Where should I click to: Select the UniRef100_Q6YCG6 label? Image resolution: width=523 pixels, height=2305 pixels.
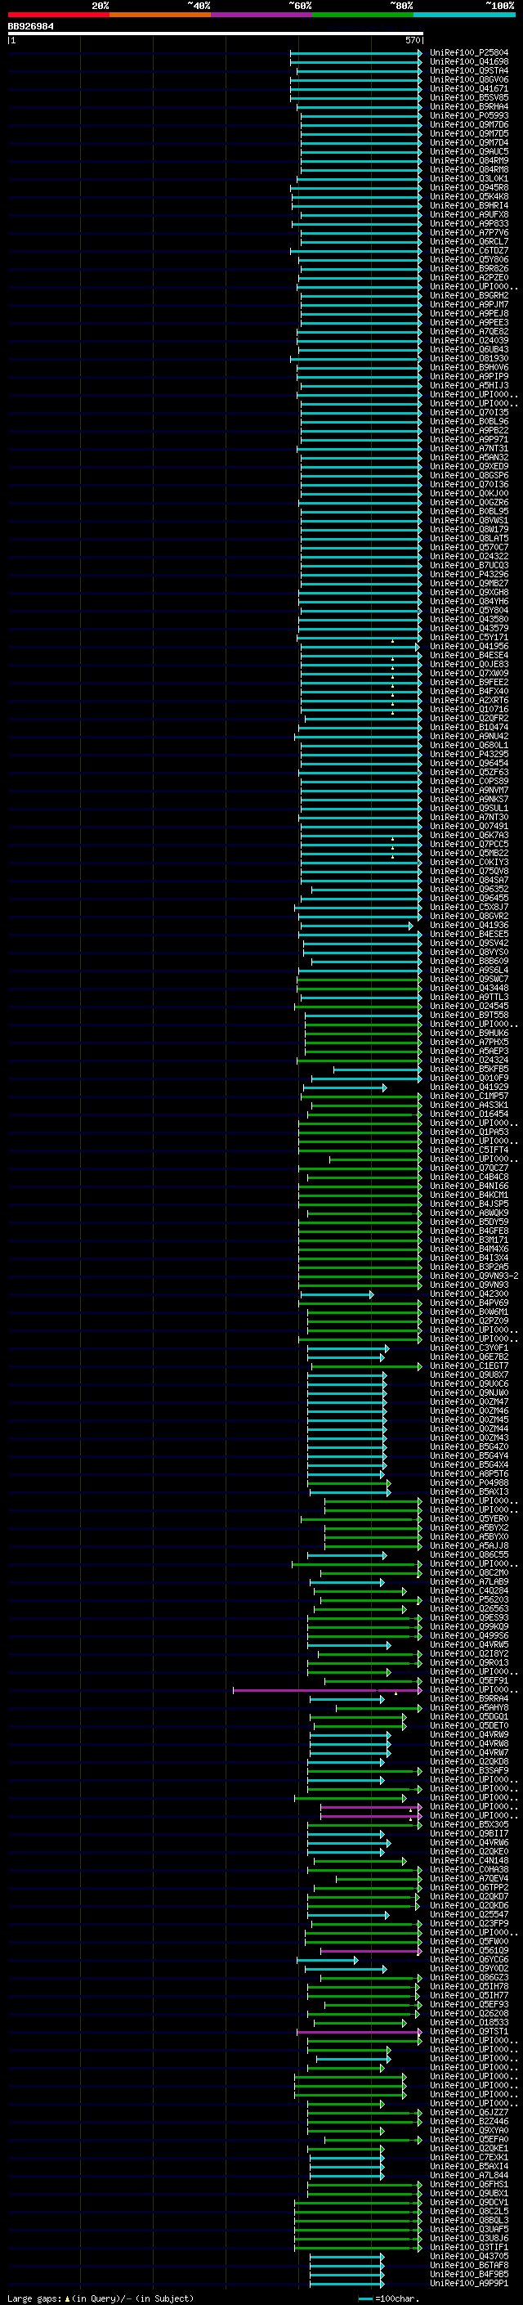pos(468,1960)
